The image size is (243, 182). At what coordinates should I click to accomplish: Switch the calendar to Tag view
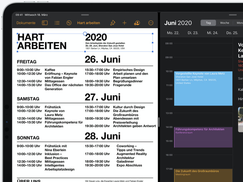(x=208, y=23)
